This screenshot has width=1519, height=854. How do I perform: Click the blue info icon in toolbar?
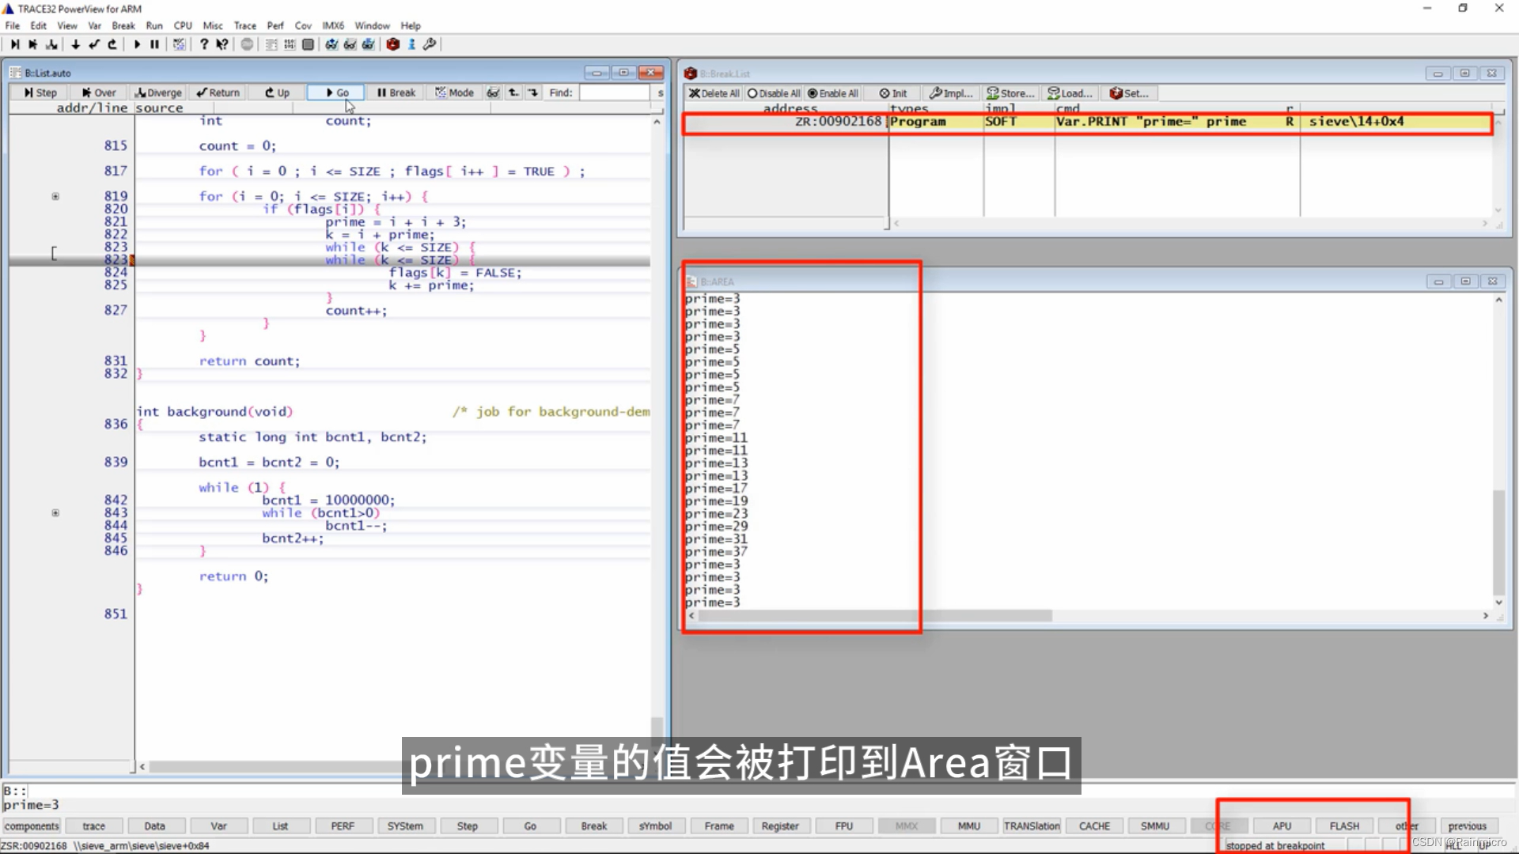(x=411, y=44)
